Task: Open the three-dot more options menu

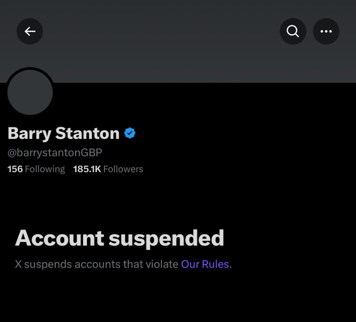Action: point(326,31)
